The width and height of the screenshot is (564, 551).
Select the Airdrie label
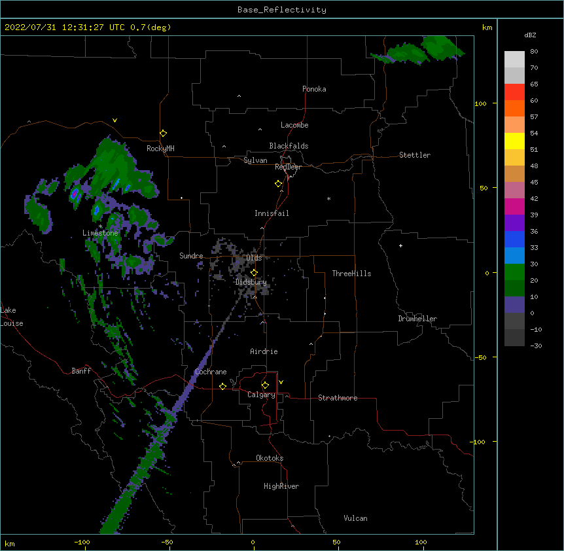pyautogui.click(x=264, y=351)
